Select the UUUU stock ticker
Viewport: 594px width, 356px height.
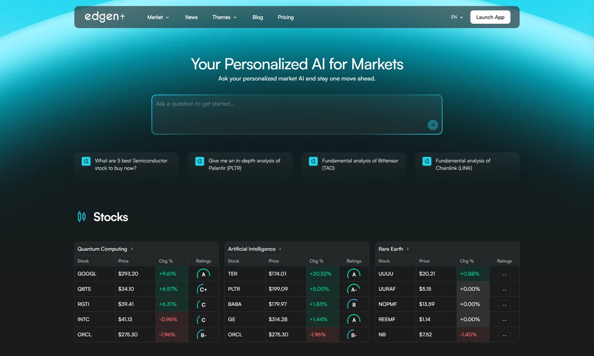[x=386, y=274]
